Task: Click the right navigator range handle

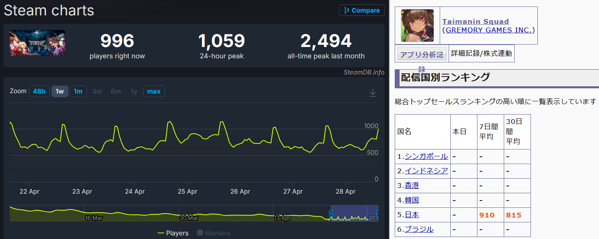Action: click(378, 213)
